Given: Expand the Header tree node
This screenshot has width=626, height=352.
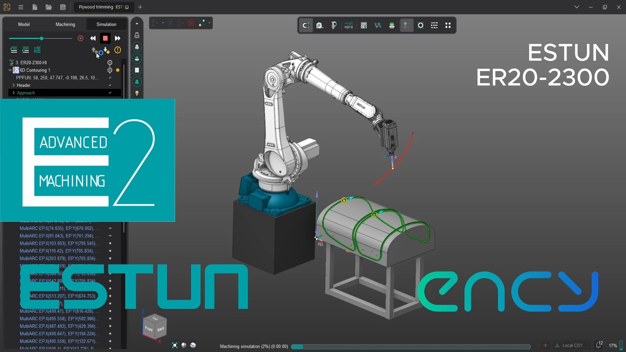Looking at the screenshot, I should point(14,85).
